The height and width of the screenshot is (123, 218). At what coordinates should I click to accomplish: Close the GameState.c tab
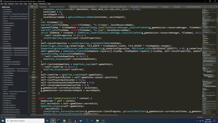click(171, 7)
